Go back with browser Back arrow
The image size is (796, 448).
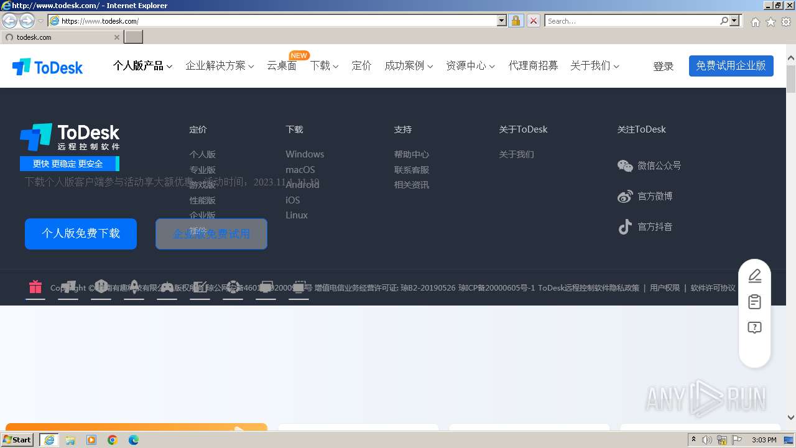9,21
